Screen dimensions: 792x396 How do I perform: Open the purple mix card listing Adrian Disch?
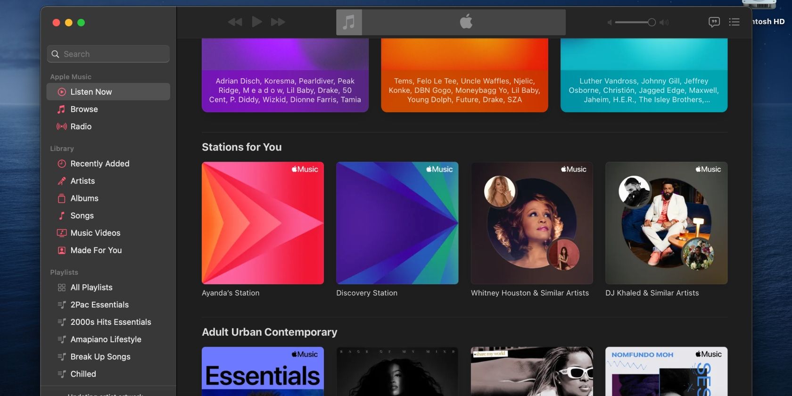[285, 75]
